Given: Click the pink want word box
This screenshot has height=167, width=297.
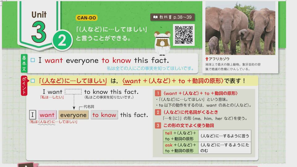Looking at the screenshot, I should pos(47,115).
